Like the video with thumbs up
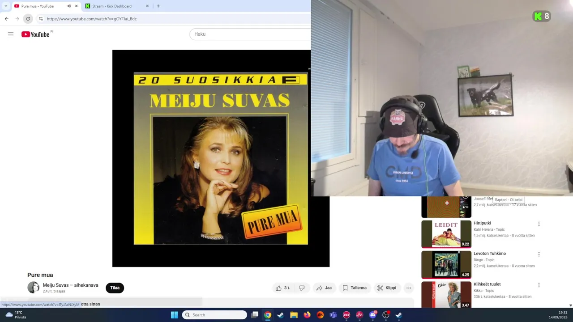 pos(283,288)
